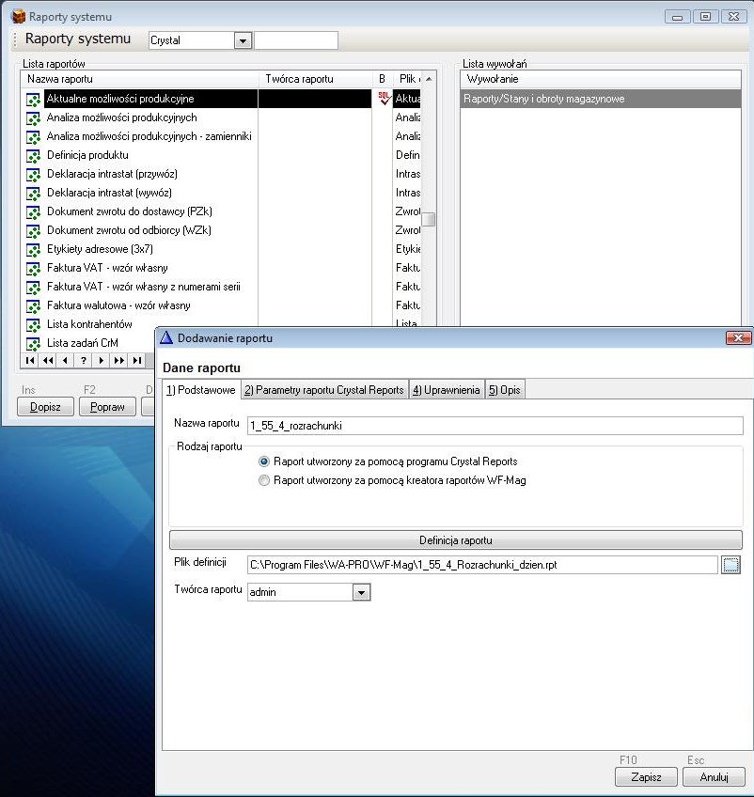Open the Crystal report type dropdown
754x797 pixels.
pos(243,40)
